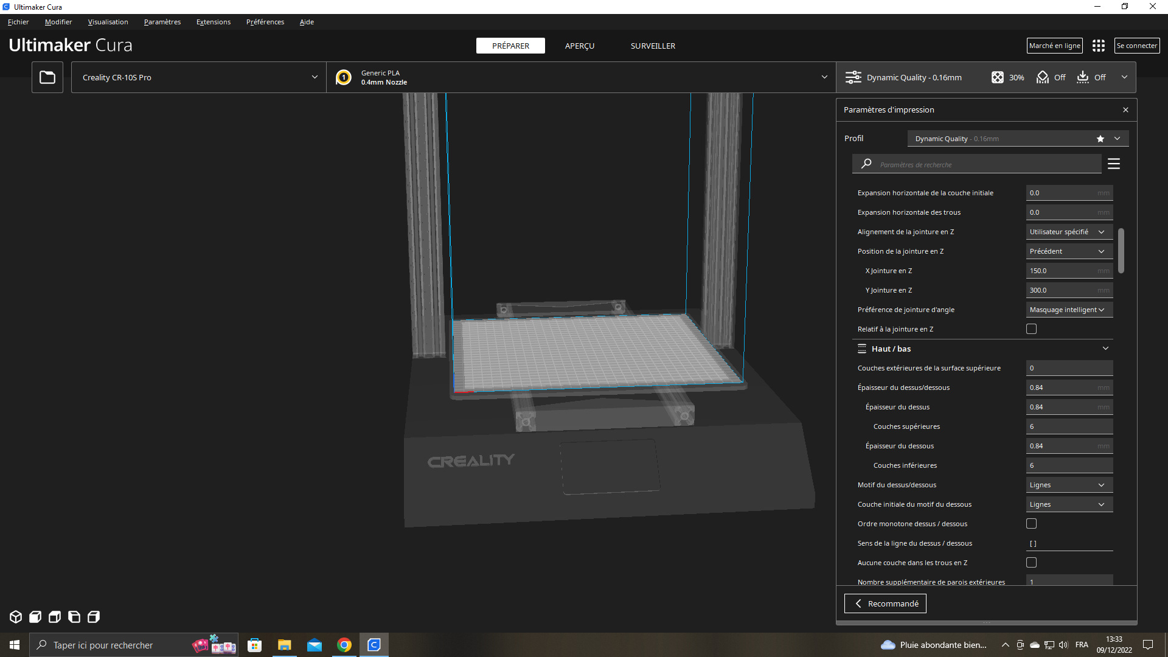The image size is (1168, 657).
Task: Click the settings panel vertical scrollbar
Action: pos(1121,251)
